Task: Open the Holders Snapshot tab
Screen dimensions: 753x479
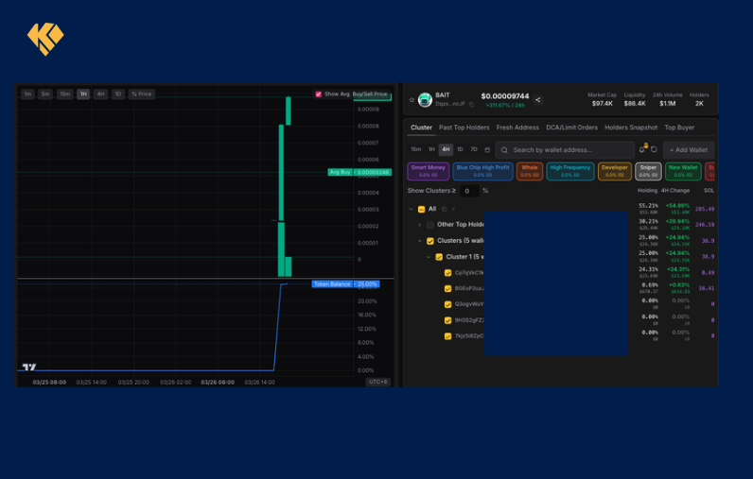Action: tap(631, 128)
